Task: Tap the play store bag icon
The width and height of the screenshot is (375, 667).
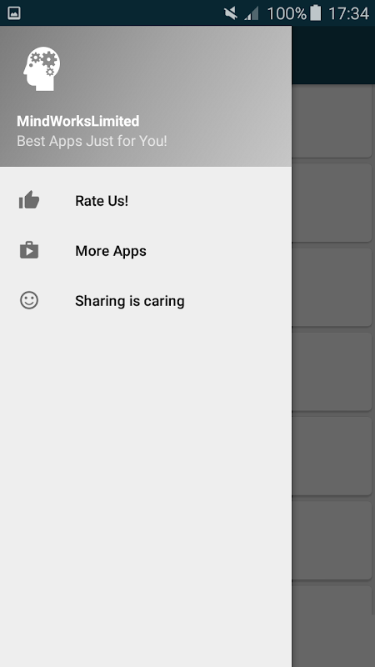Action: pyautogui.click(x=29, y=250)
